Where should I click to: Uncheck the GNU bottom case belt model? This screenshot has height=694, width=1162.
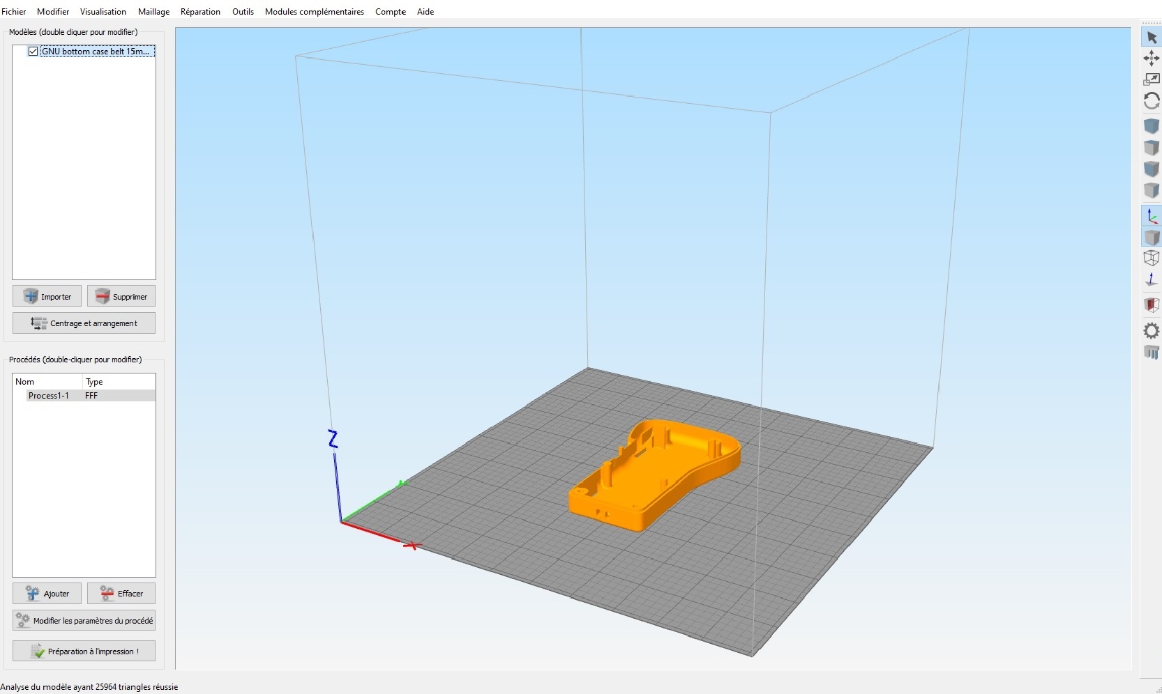[33, 52]
